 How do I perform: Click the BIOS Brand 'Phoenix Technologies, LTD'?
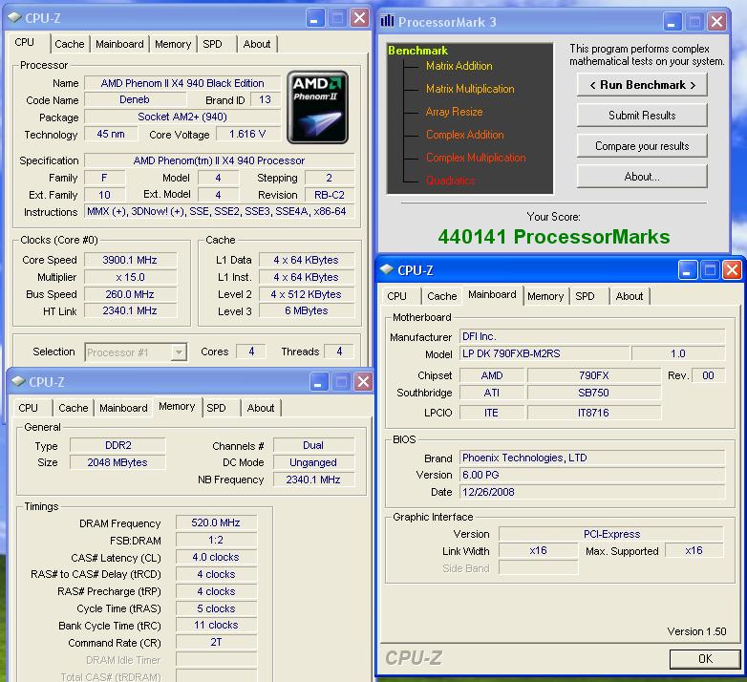tap(592, 458)
